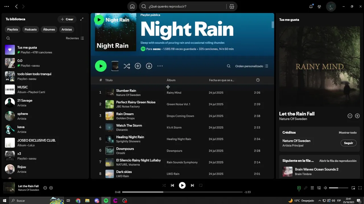The height and width of the screenshot is (204, 364).
Task: Filter library by Álbumes
Action: (x=49, y=29)
